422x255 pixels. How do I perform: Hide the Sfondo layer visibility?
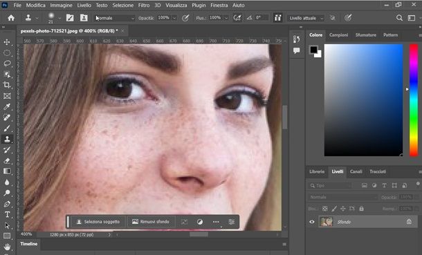[x=311, y=222]
